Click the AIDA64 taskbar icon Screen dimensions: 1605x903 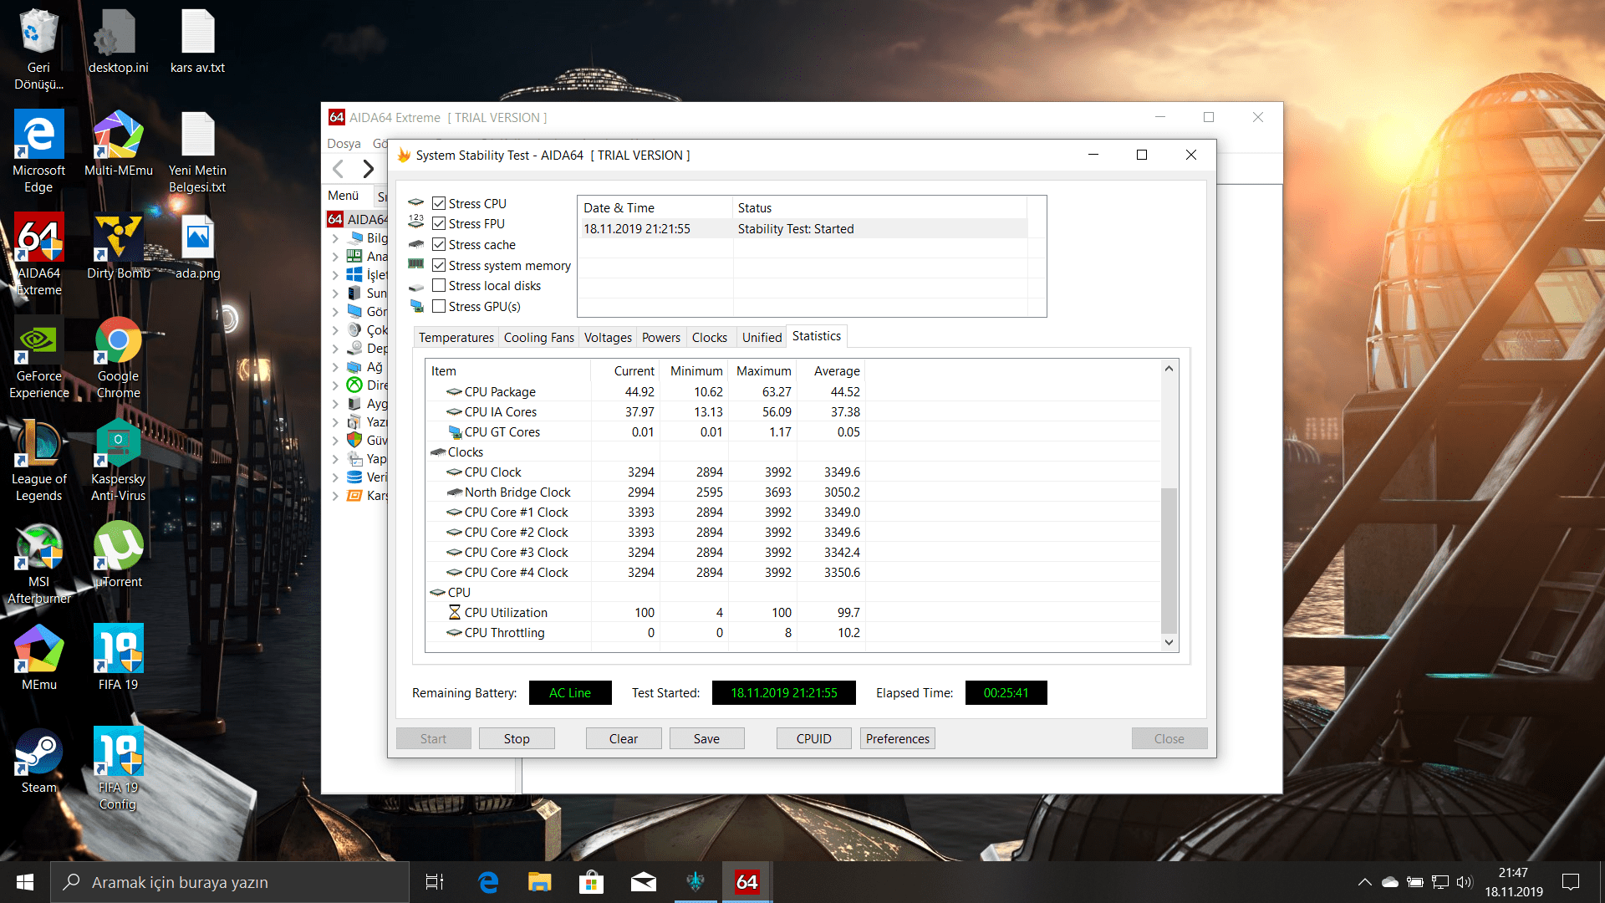point(746,881)
